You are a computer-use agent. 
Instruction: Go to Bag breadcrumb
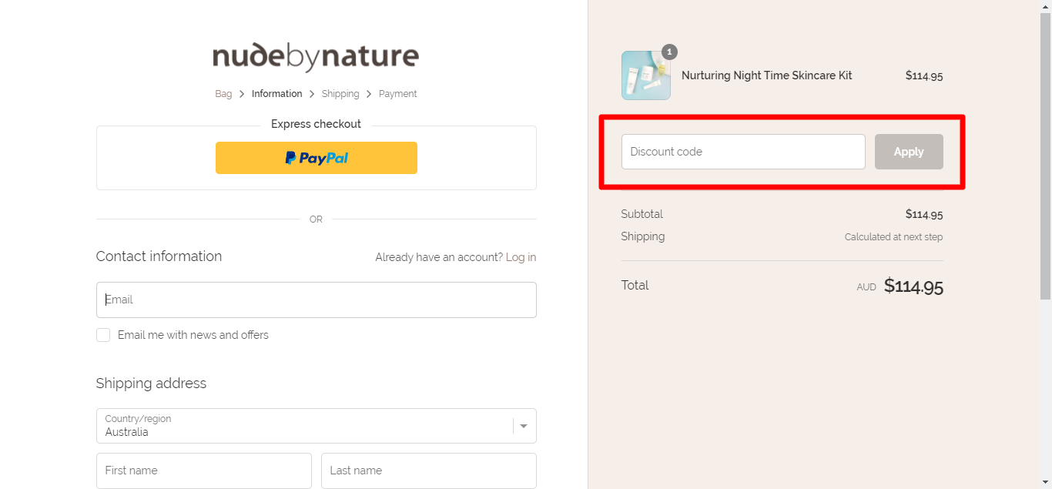tap(223, 94)
